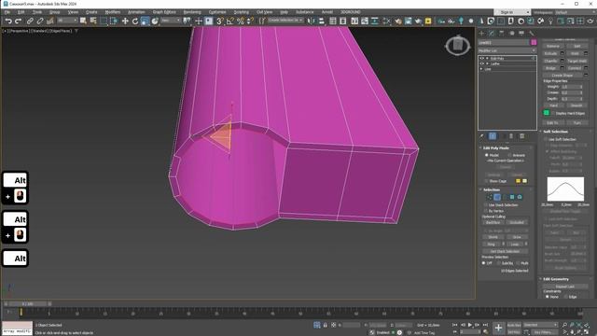
Task: Expand the Edit Poly modifier sub-levels arrow
Action: point(487,59)
